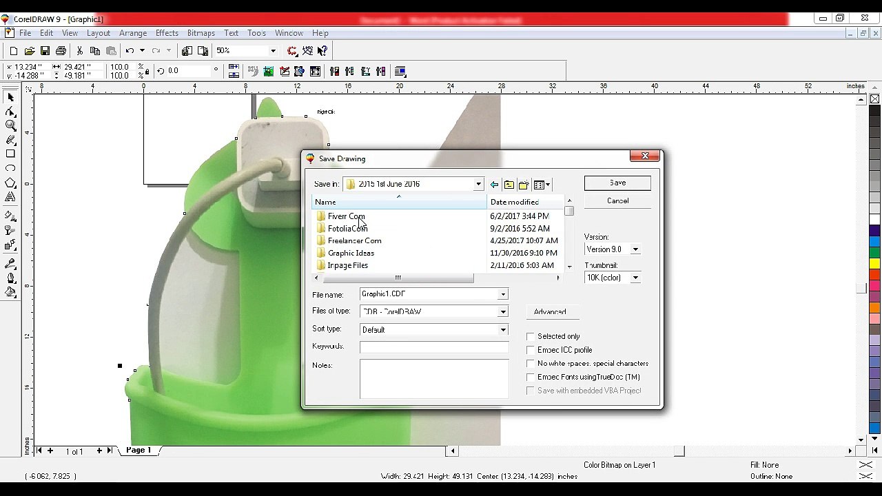Select the Rectangle tool

click(10, 154)
